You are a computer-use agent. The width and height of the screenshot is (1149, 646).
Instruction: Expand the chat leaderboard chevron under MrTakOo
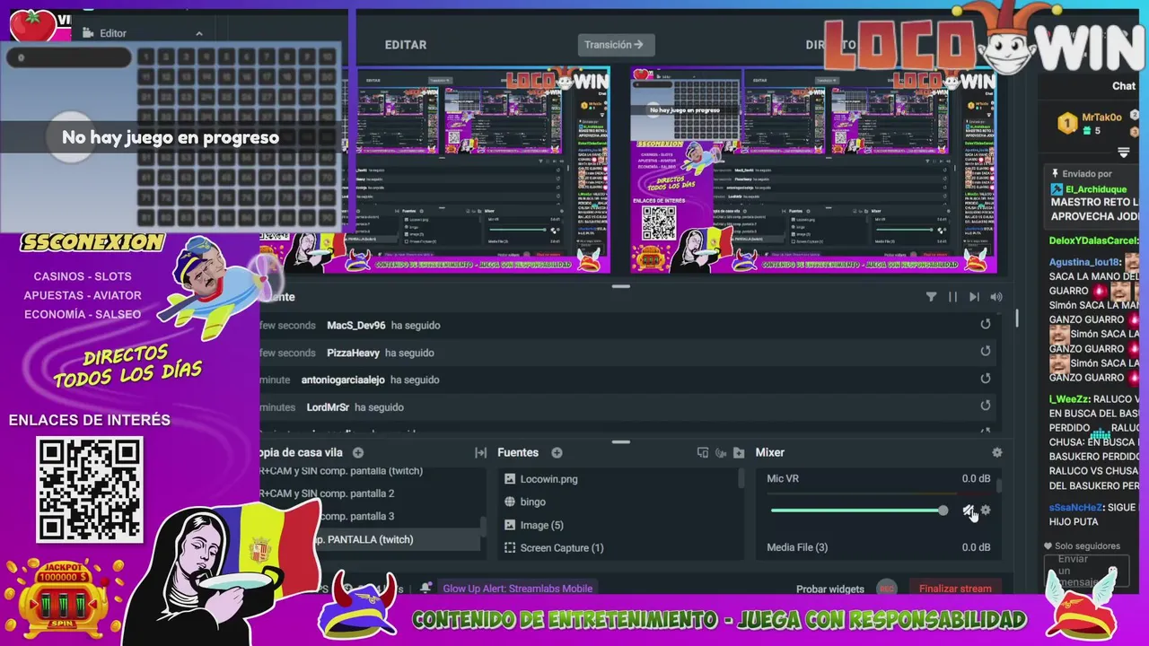point(1123,153)
